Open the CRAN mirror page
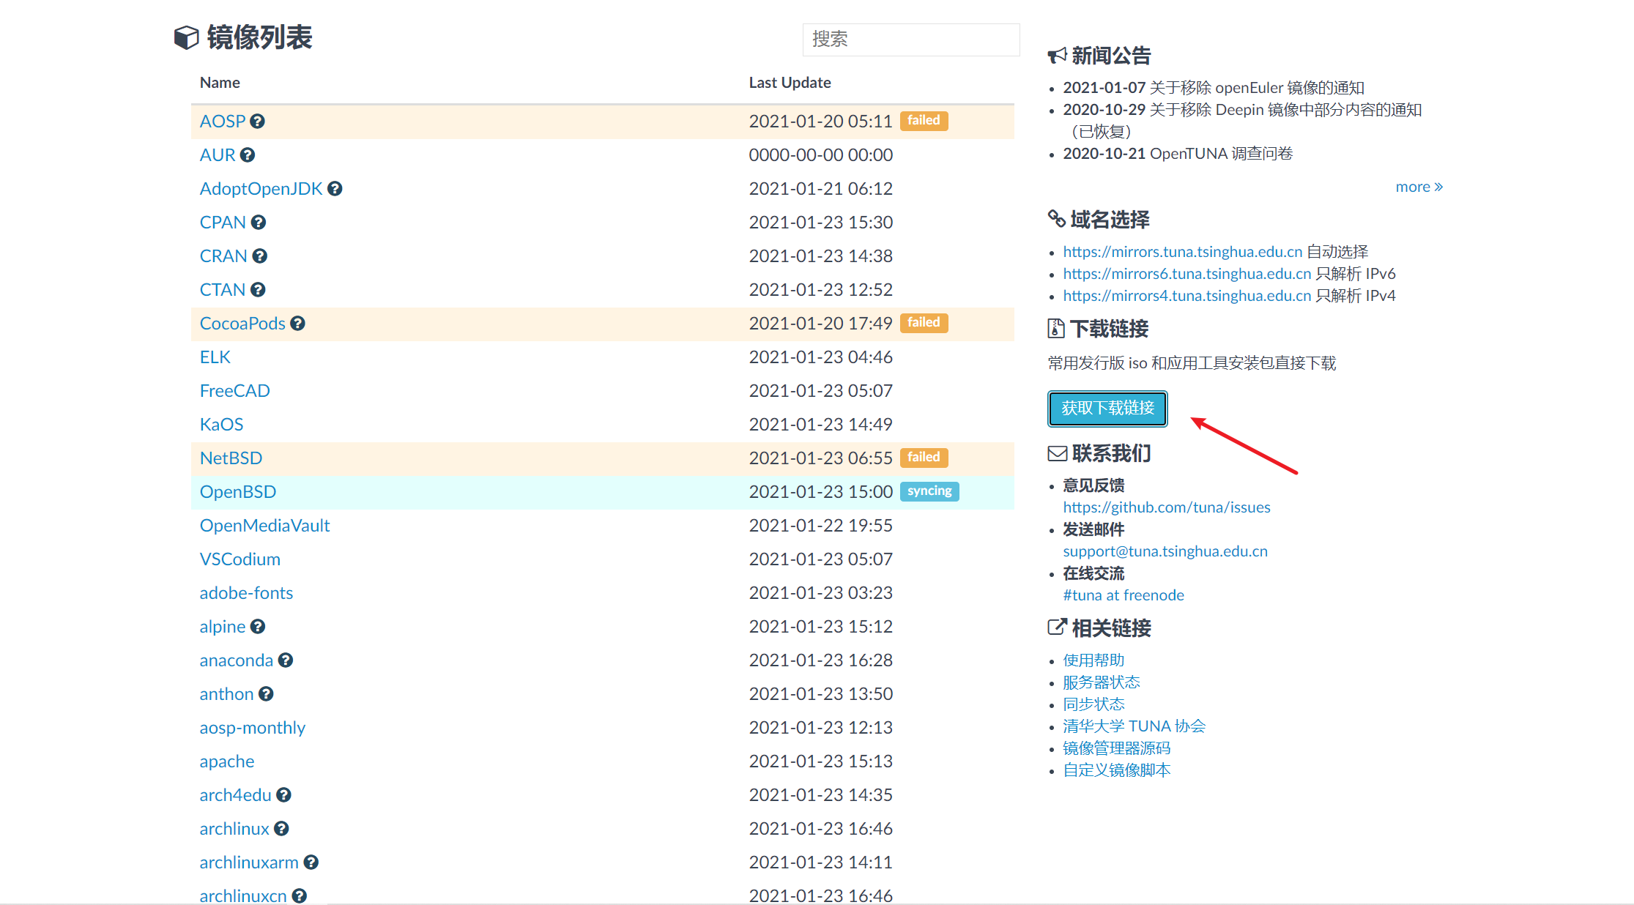The height and width of the screenshot is (905, 1634). (x=223, y=256)
